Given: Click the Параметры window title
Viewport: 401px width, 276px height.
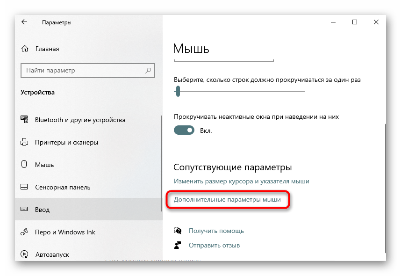Looking at the screenshot, I should (57, 22).
